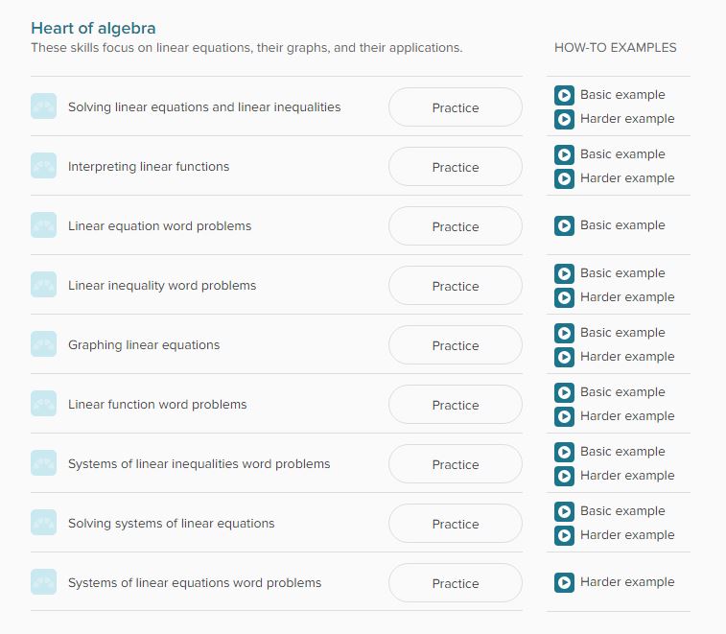This screenshot has height=634, width=726.
Task: Click Harder example link for Solving systems of linear equations
Action: (627, 535)
